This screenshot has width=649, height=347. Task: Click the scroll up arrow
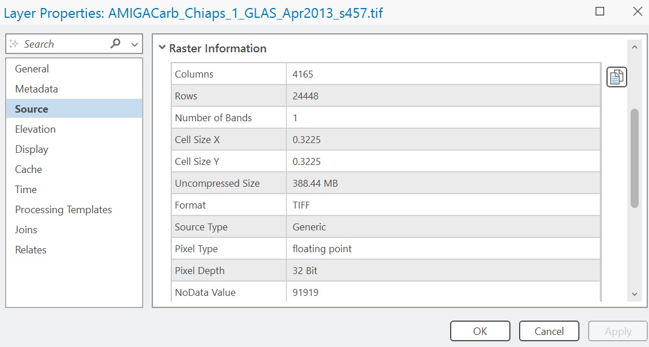point(635,47)
